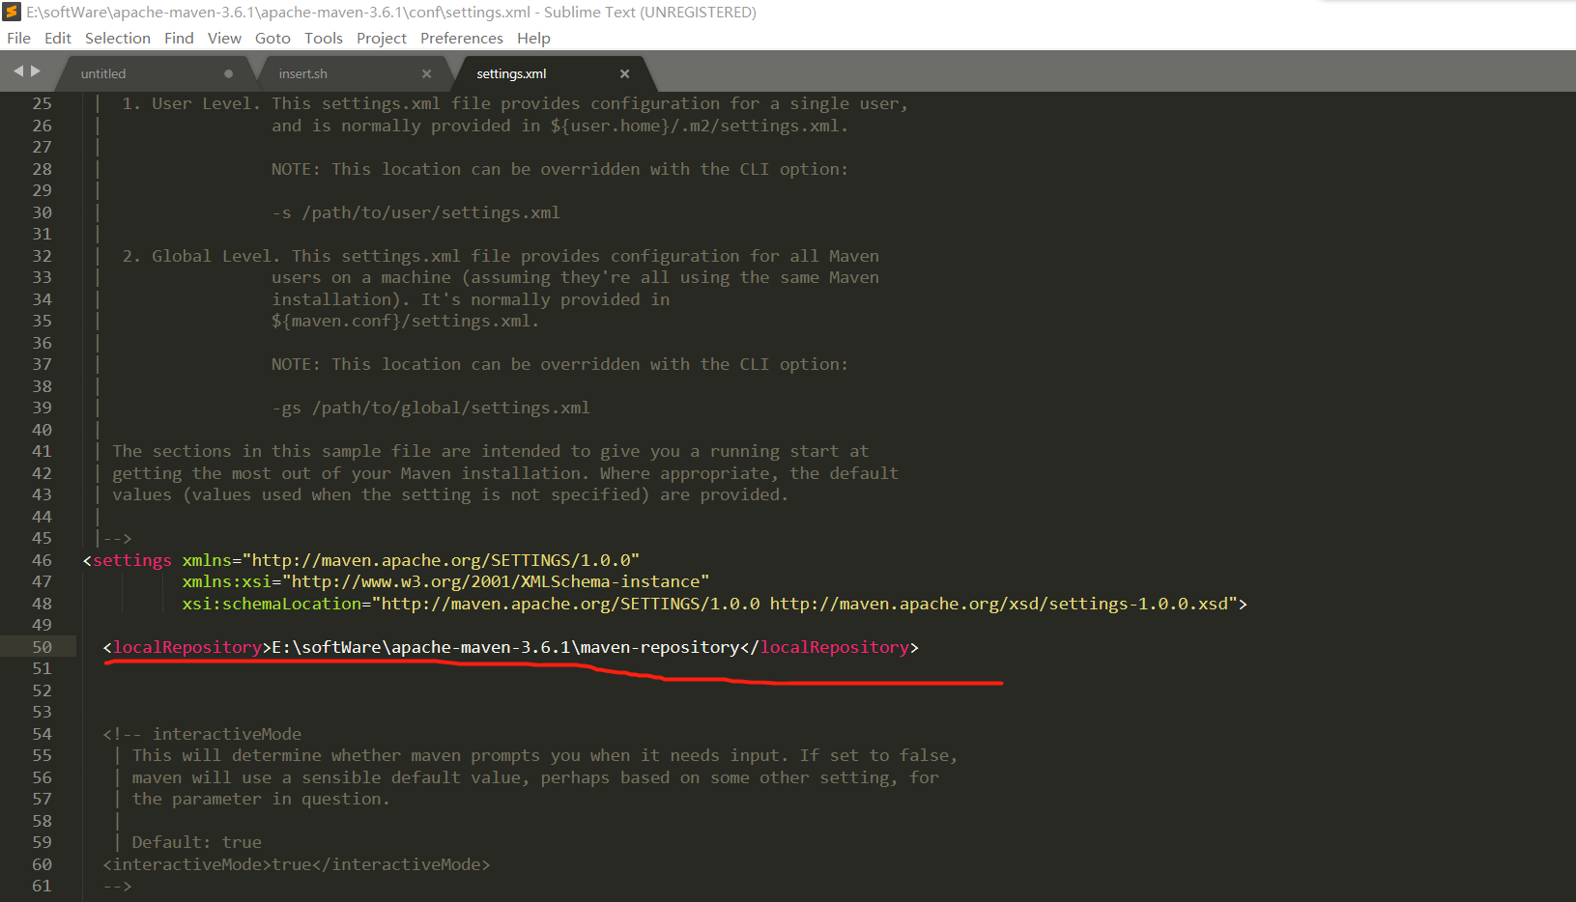Open the Help menu

click(533, 38)
